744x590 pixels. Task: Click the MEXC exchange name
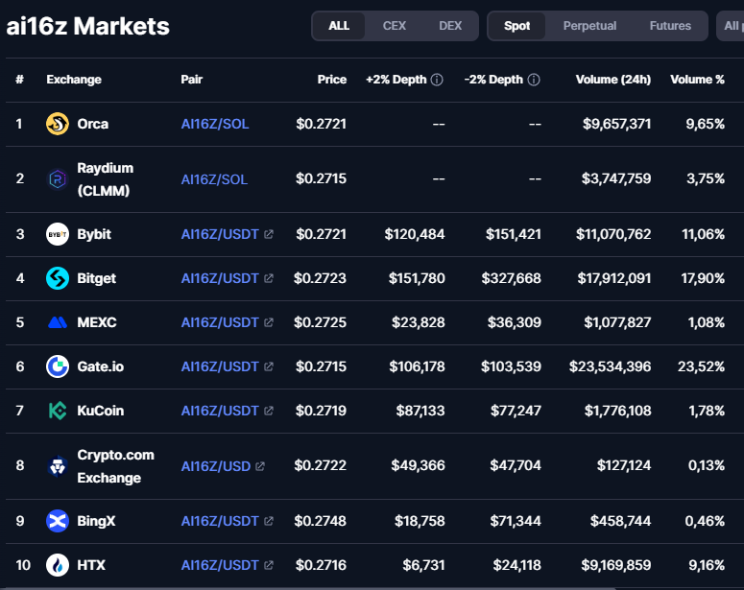(x=97, y=322)
